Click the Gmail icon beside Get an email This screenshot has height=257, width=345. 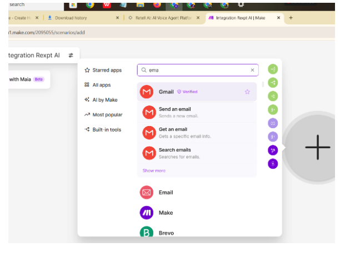tap(149, 133)
